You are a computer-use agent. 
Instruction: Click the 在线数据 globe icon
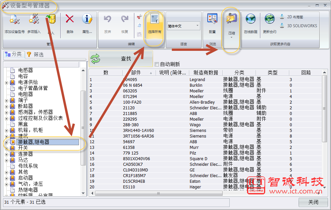(x=250, y=19)
